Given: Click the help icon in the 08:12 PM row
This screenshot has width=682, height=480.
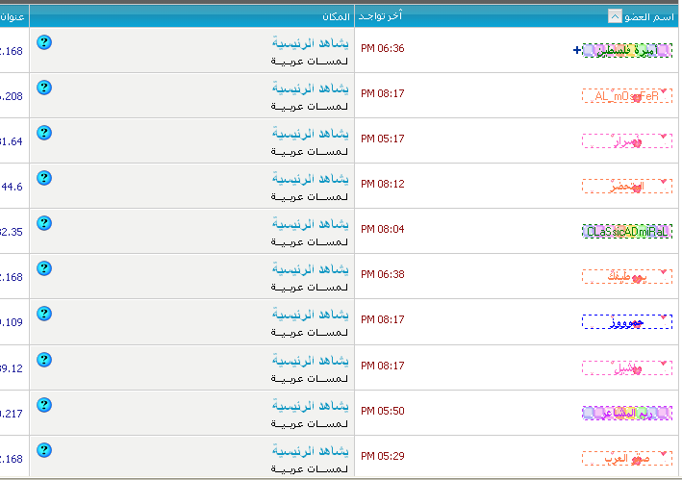Looking at the screenshot, I should tap(43, 178).
